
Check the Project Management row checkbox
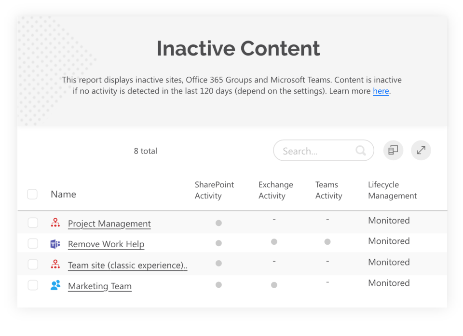click(x=32, y=223)
